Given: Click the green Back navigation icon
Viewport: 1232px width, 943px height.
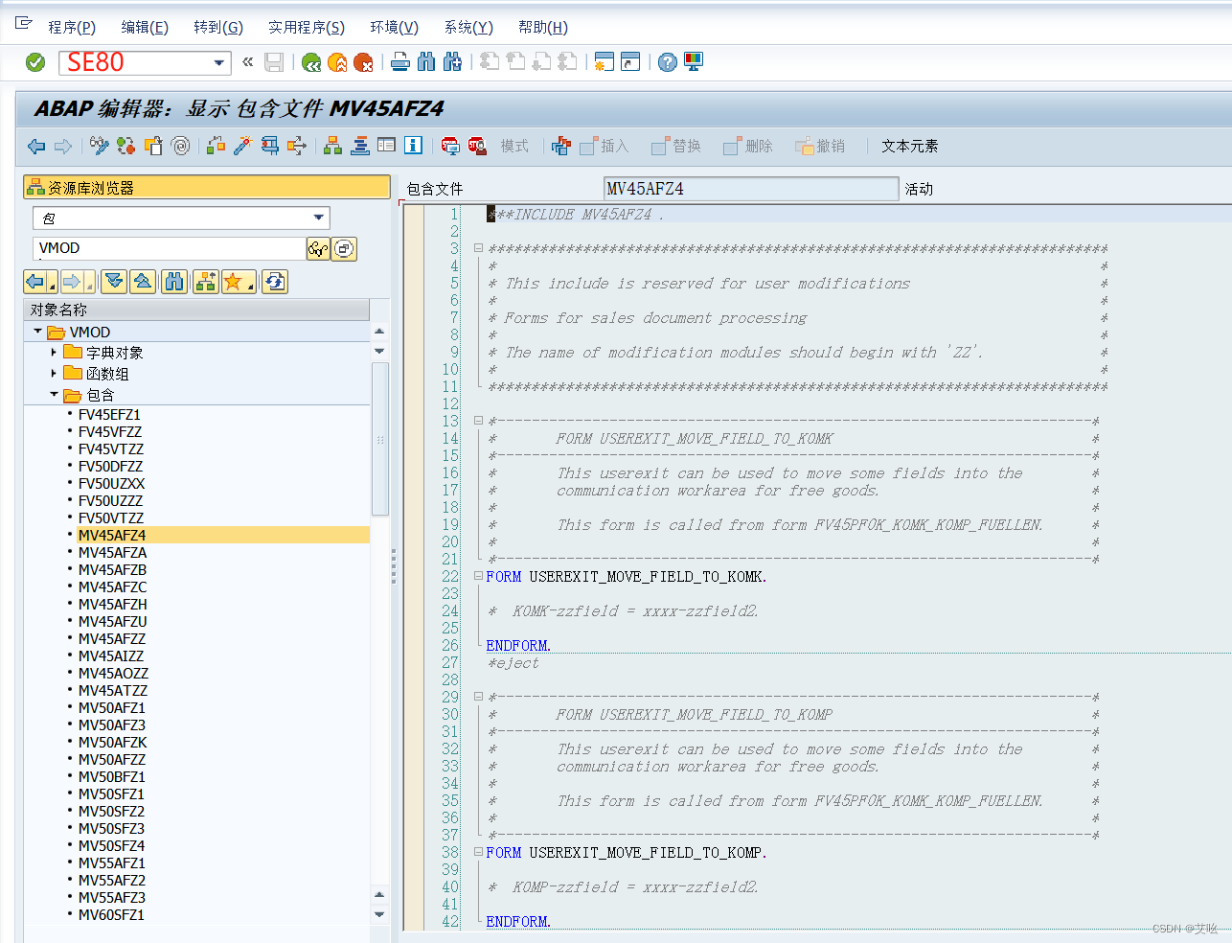Looking at the screenshot, I should coord(310,62).
